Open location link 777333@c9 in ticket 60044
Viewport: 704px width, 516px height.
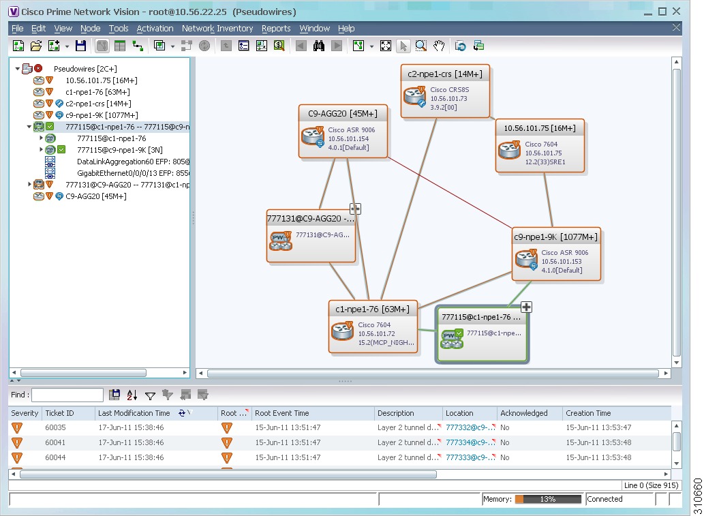470,457
